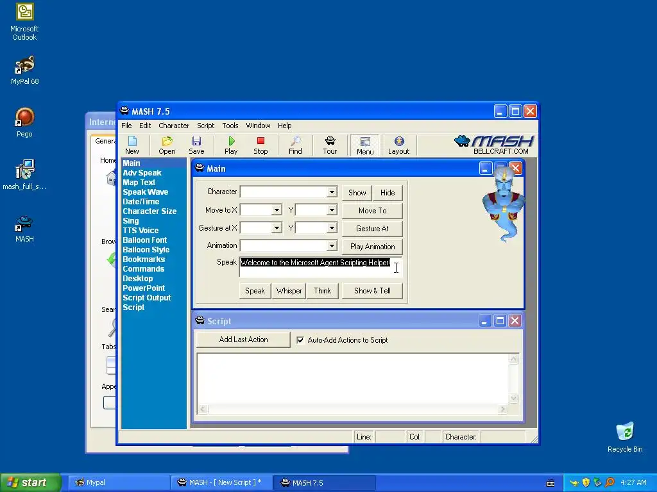
Task: Click the Windows Start button
Action: [x=30, y=483]
